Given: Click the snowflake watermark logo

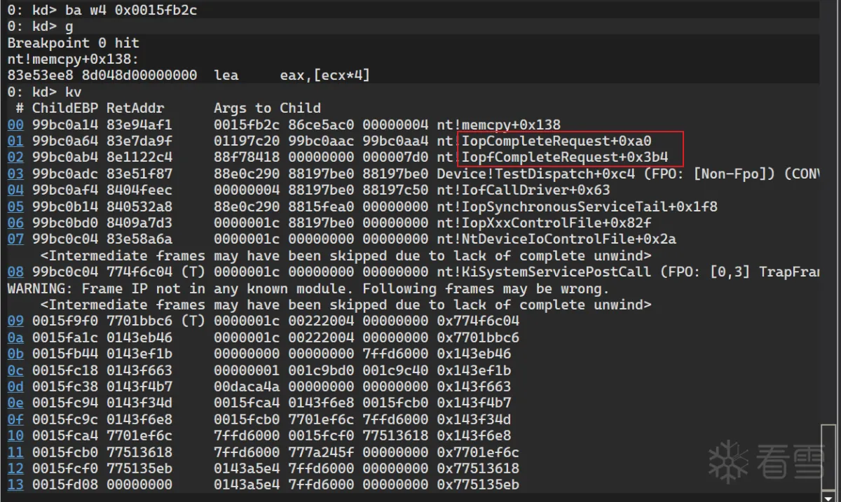Looking at the screenshot, I should point(727,460).
